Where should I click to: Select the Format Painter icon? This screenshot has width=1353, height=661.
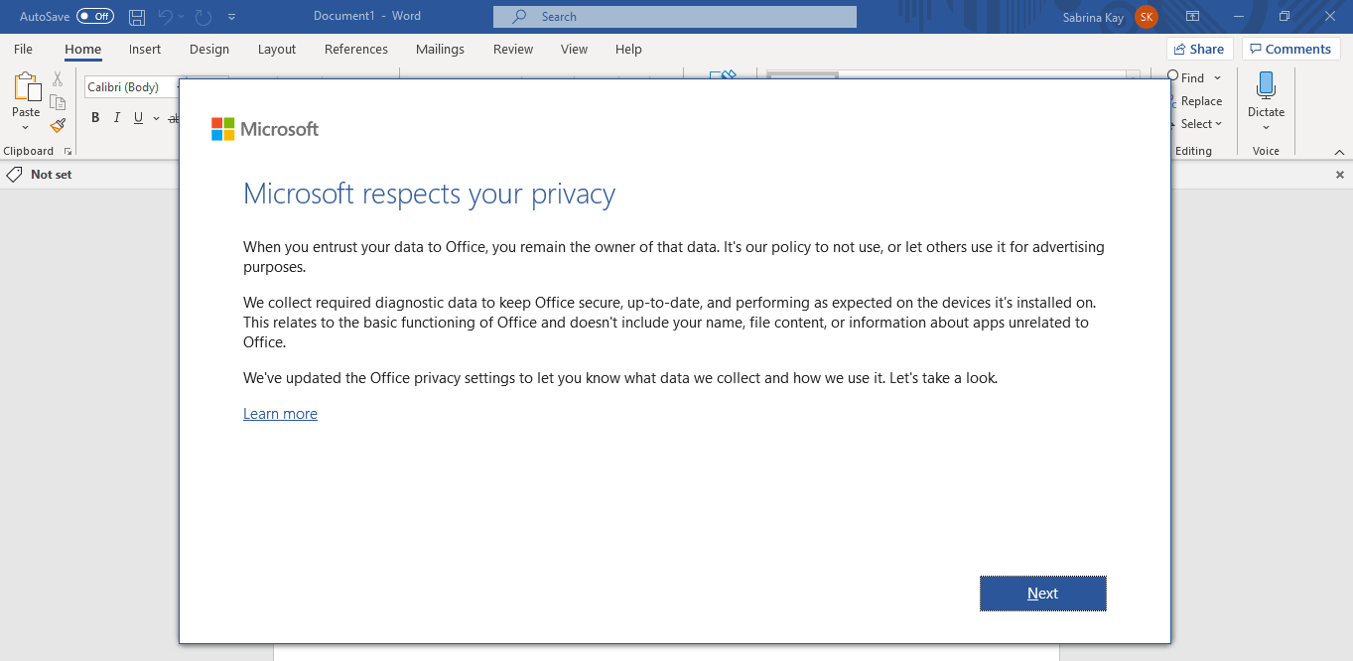(57, 125)
